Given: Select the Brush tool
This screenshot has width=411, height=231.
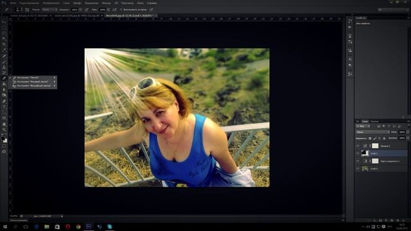Looking at the screenshot, I should click(x=4, y=62).
